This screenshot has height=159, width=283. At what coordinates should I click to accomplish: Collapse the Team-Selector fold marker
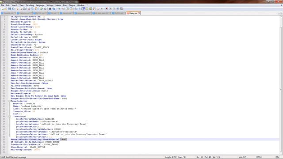coord(9,101)
